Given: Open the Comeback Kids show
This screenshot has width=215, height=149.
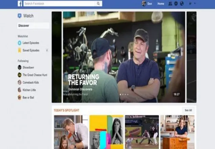Looking at the screenshot, I should [x=31, y=82].
